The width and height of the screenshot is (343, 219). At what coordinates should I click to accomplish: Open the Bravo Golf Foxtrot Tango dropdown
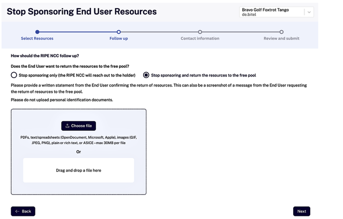(272, 10)
